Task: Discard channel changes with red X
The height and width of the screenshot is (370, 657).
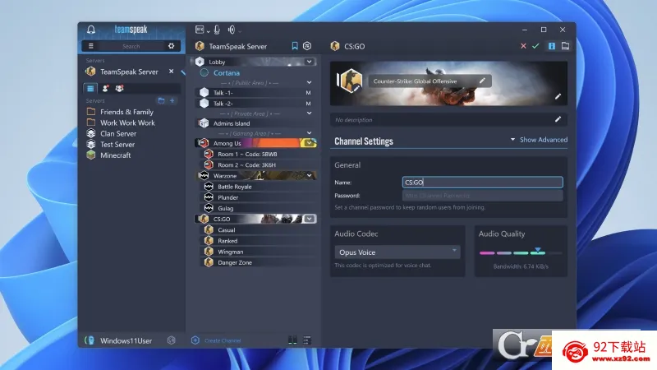Action: pyautogui.click(x=523, y=46)
